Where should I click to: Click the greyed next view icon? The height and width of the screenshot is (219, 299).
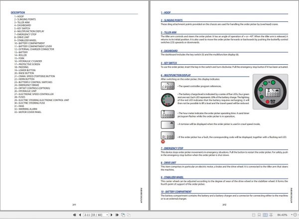129,215
